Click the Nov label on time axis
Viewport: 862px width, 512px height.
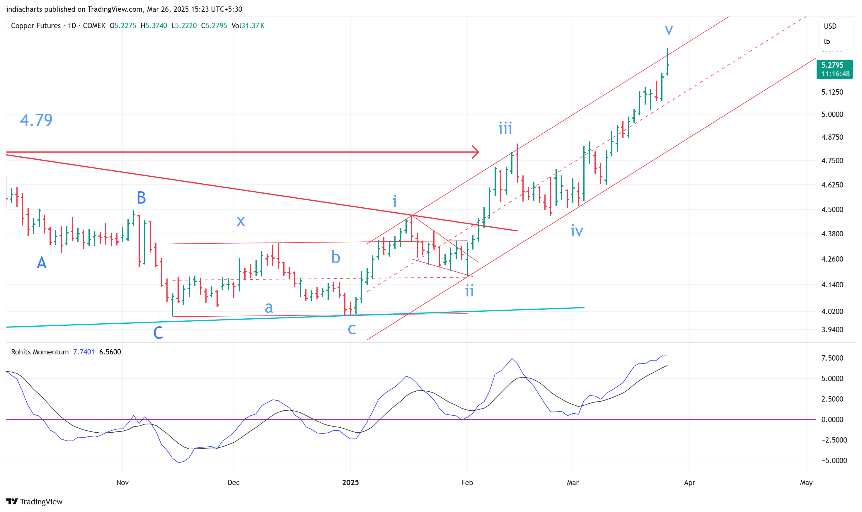(x=122, y=482)
